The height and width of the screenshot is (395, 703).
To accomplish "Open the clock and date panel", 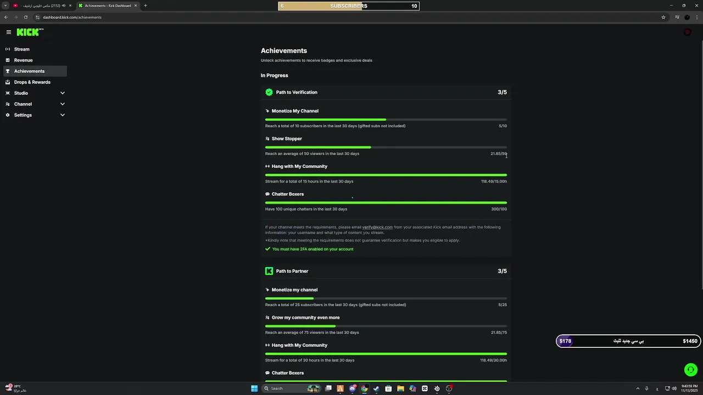I will click(689, 388).
